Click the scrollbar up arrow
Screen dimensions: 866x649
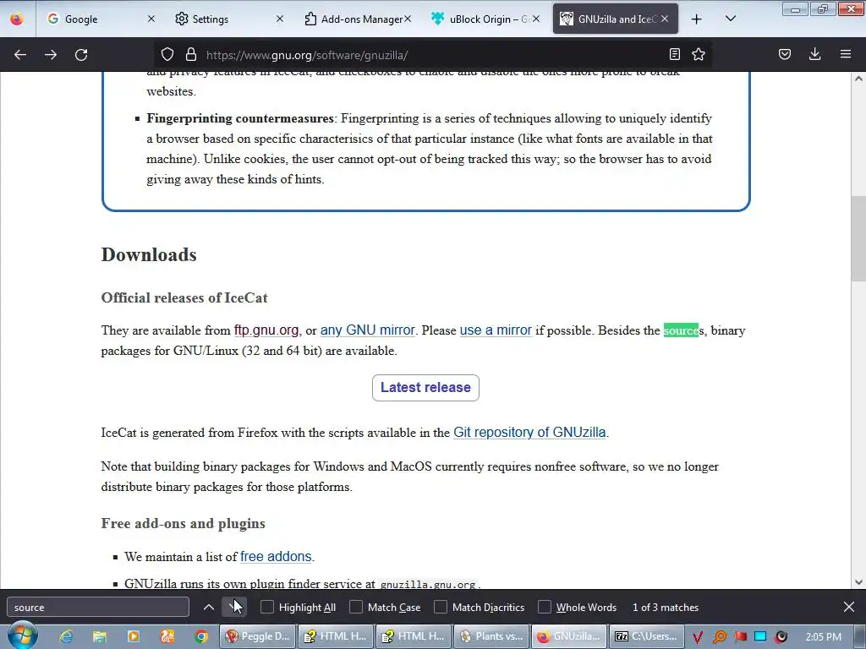click(x=858, y=79)
